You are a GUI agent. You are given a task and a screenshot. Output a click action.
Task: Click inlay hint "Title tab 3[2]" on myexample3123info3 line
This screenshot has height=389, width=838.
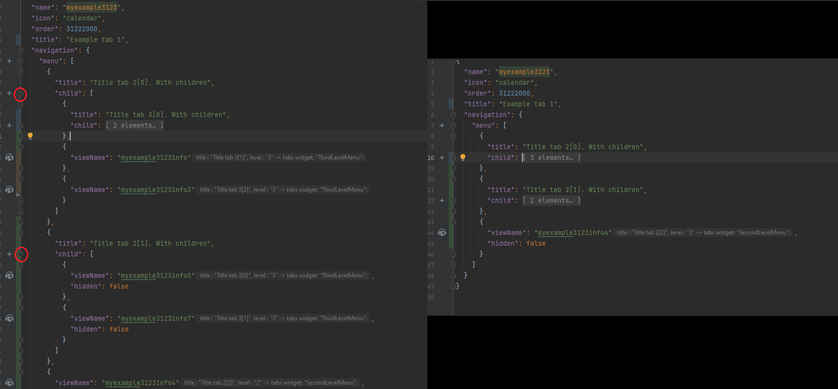(283, 190)
